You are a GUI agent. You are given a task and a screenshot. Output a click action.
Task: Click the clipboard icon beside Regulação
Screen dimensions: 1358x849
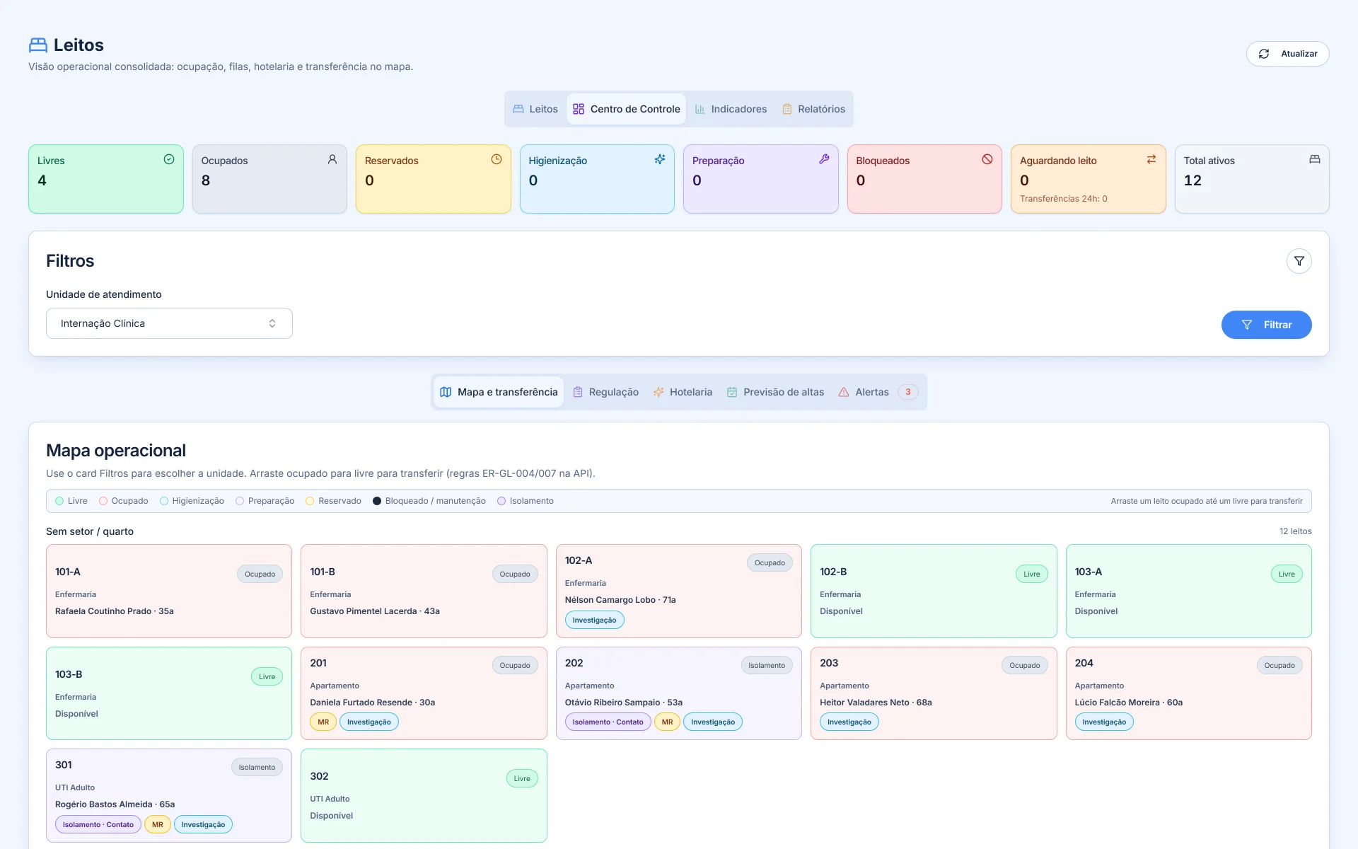coord(578,392)
